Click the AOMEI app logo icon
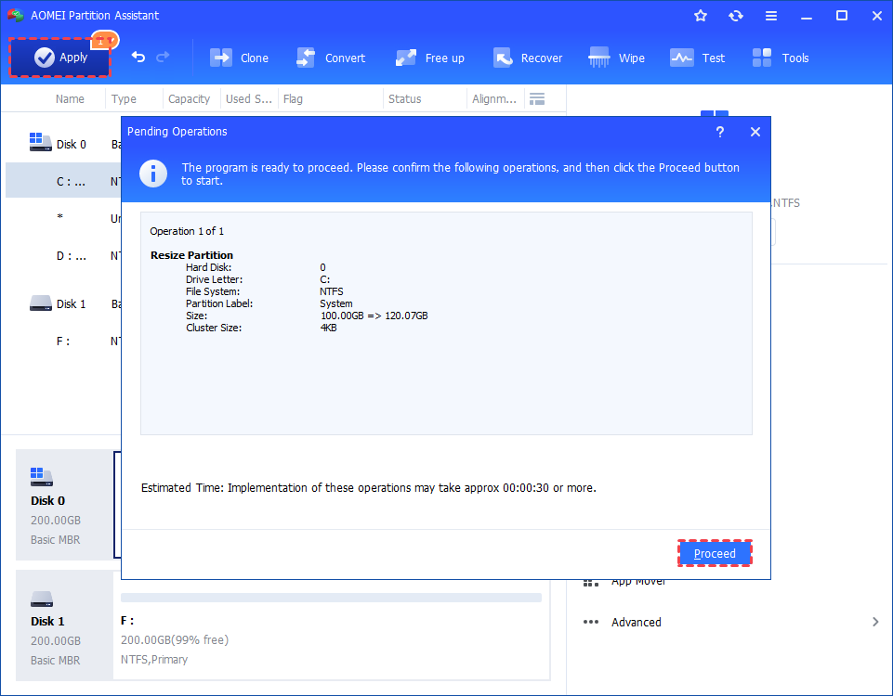The width and height of the screenshot is (893, 696). (16, 16)
